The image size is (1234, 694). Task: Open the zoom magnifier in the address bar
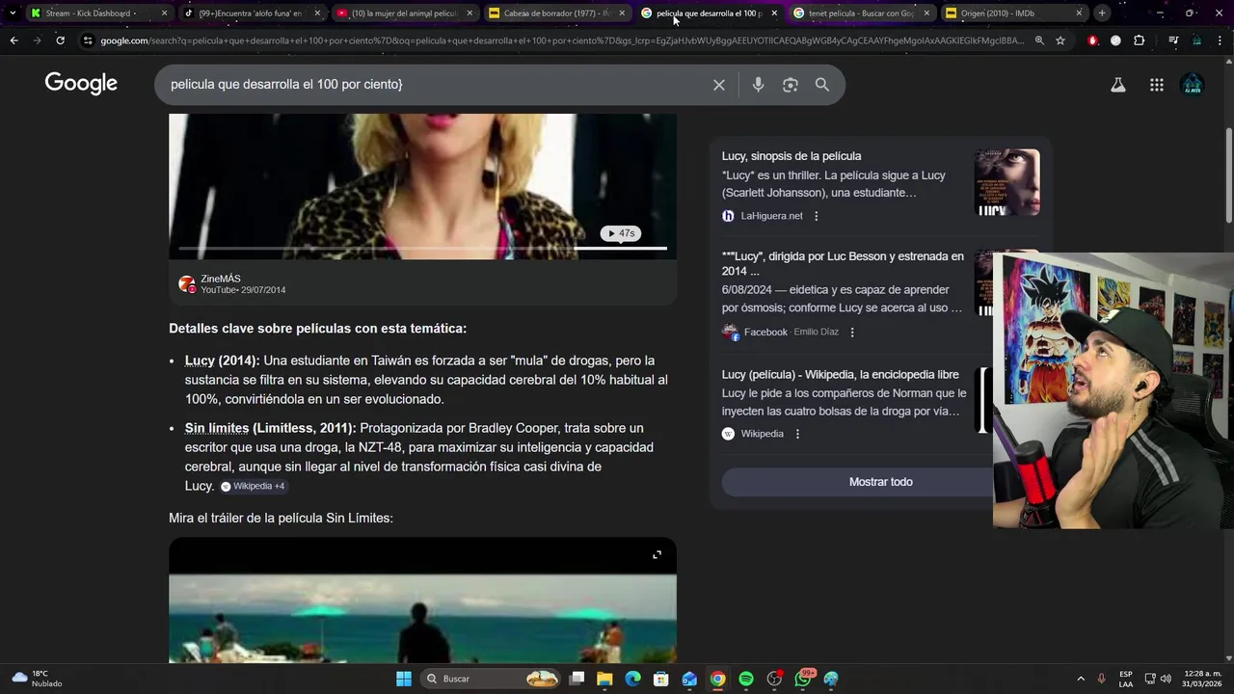[1039, 40]
